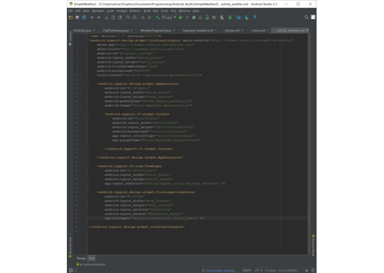Click the Synchronize toolbar icon
384x273 pixels.
click(x=84, y=17)
